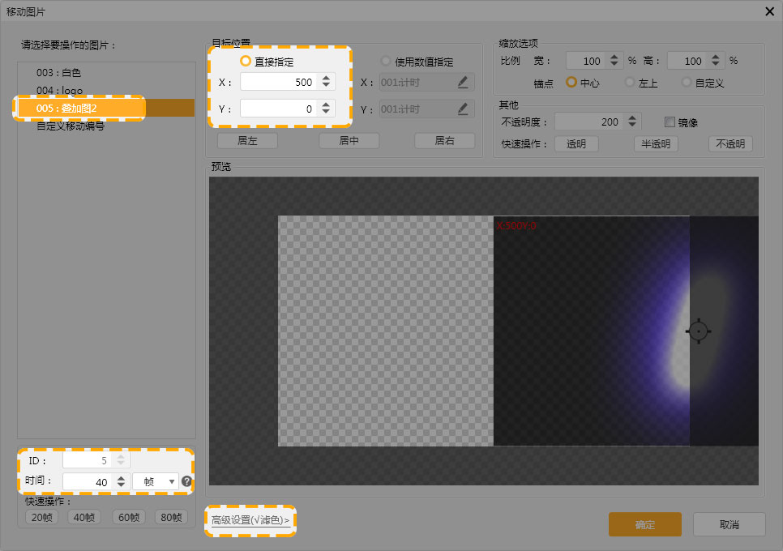Click the 时间 value spinner arrows
Viewport: 783px width, 551px height.
(121, 481)
